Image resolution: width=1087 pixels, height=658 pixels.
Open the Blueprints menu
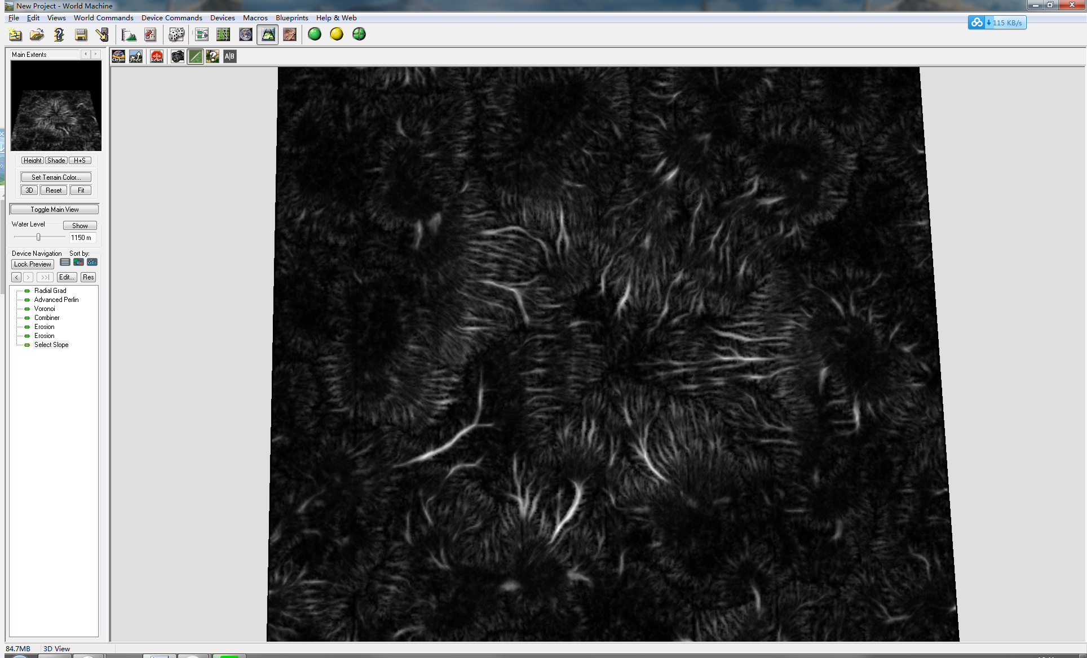[291, 18]
